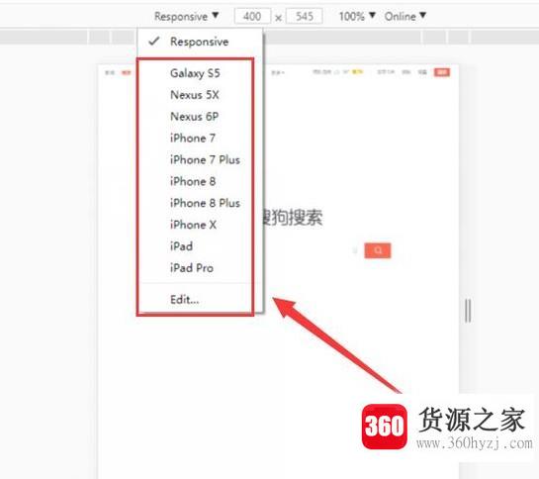Select iPad Pro device
The height and width of the screenshot is (479, 539).
pos(192,268)
